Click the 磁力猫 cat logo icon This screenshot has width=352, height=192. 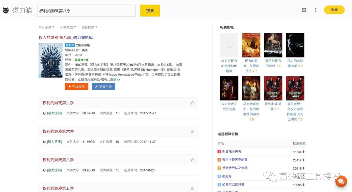6,10
